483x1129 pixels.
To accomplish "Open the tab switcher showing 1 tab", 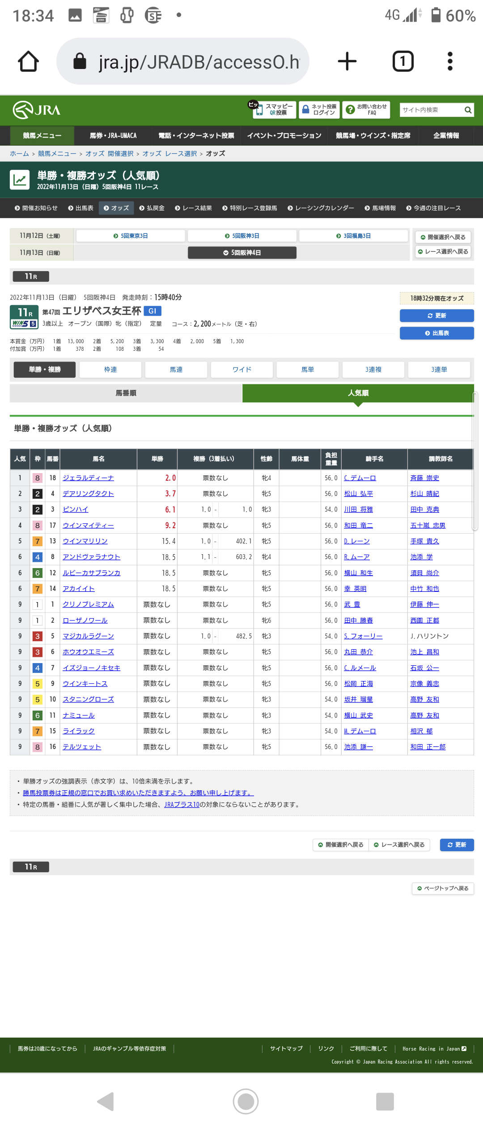I will [403, 61].
